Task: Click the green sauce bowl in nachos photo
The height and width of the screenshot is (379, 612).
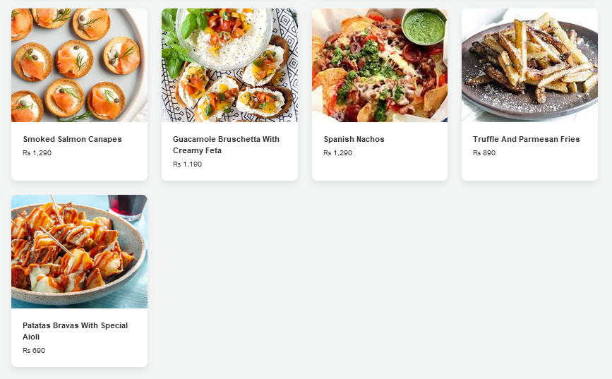Action: [424, 27]
